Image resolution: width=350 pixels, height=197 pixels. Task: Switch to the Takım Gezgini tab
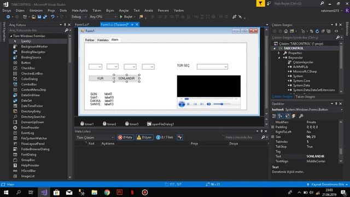pos(305,97)
